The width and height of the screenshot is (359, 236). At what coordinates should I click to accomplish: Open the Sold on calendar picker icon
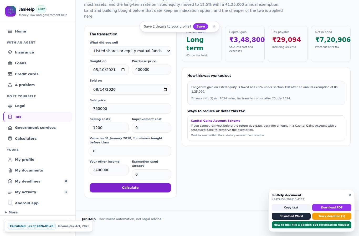pos(165,89)
